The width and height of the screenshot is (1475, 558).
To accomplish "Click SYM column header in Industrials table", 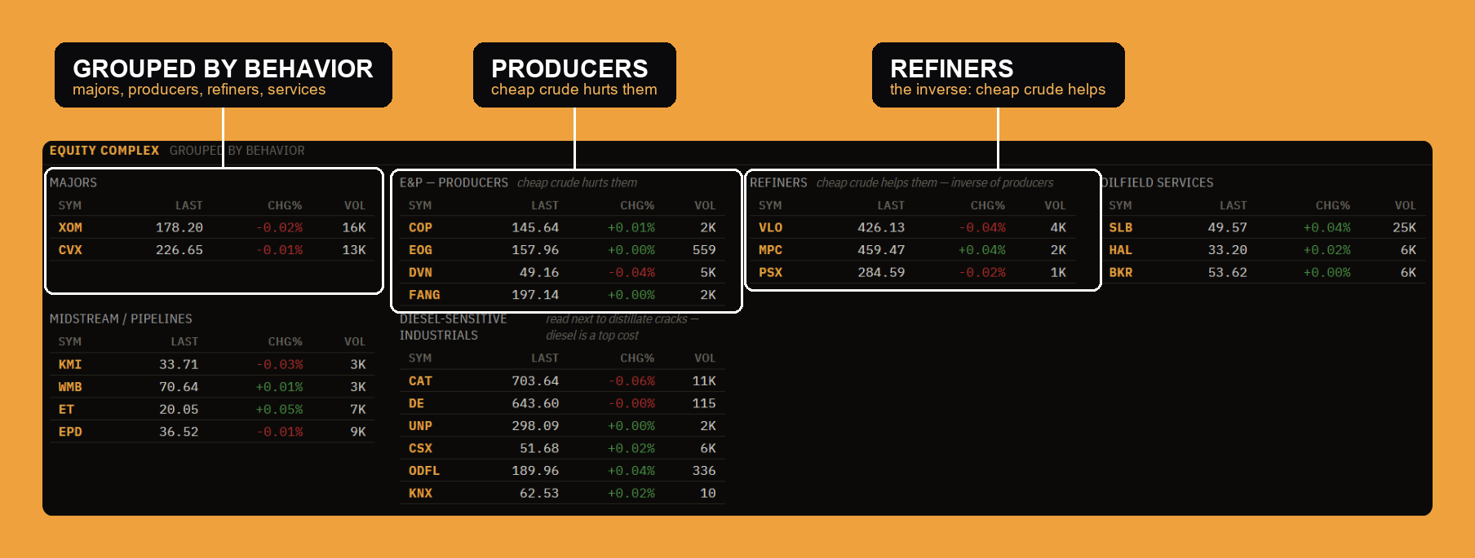I will (420, 358).
